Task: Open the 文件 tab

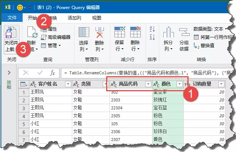Action: pos(12,18)
